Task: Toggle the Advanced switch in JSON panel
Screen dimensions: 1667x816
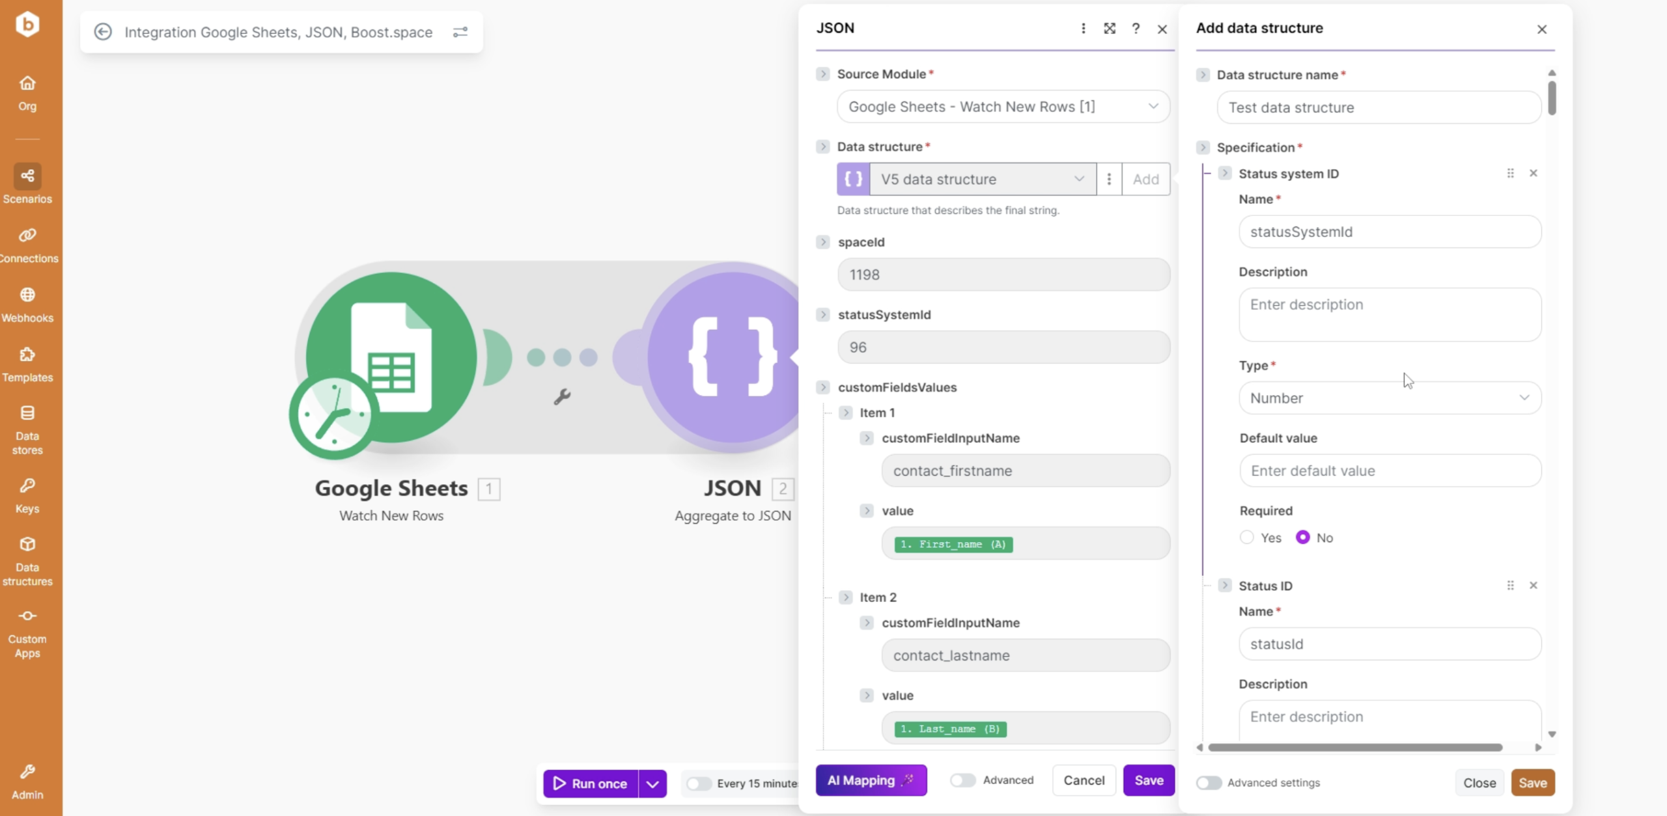Action: (x=962, y=780)
